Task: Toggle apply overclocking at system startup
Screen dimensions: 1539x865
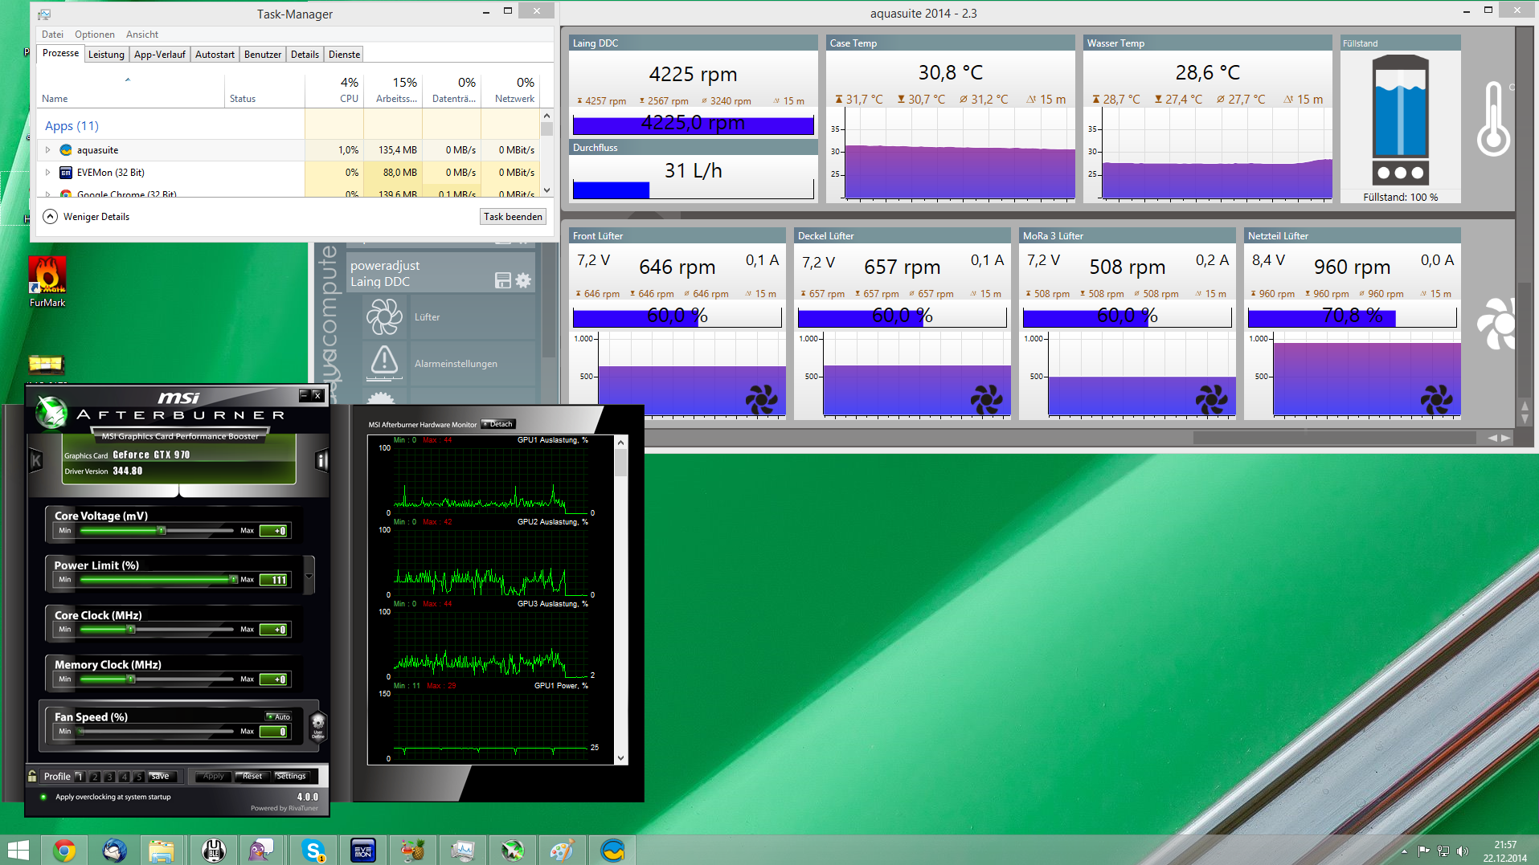Action: pyautogui.click(x=43, y=797)
